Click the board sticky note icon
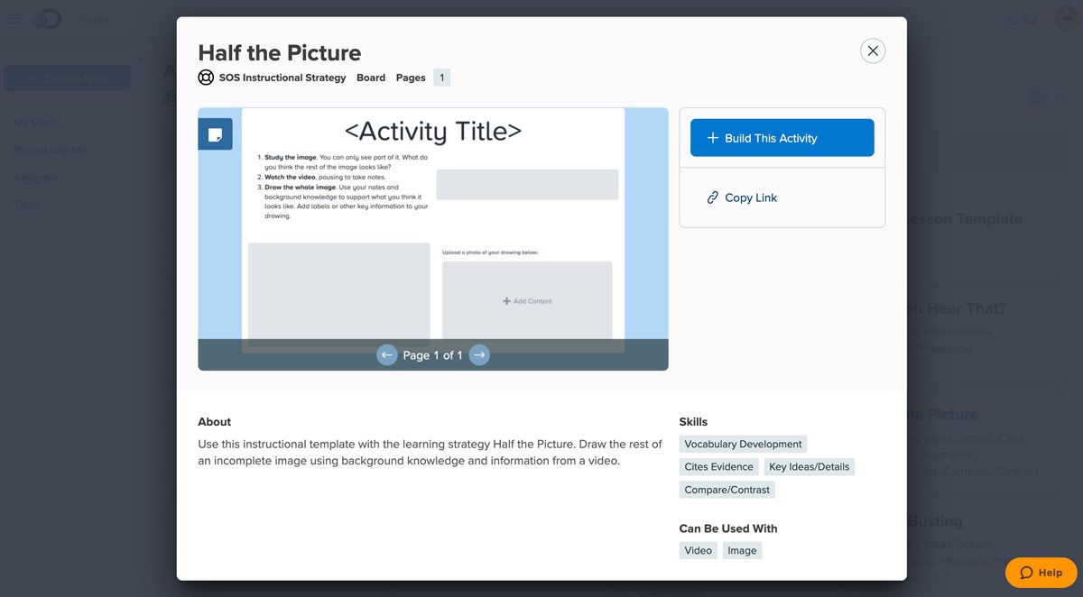Image resolution: width=1083 pixels, height=597 pixels. point(215,134)
